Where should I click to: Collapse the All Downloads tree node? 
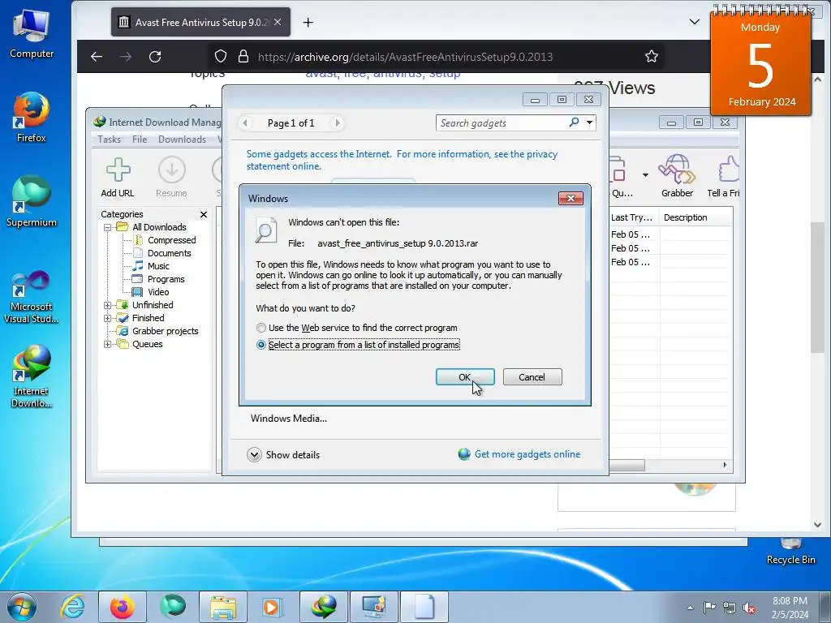[108, 227]
